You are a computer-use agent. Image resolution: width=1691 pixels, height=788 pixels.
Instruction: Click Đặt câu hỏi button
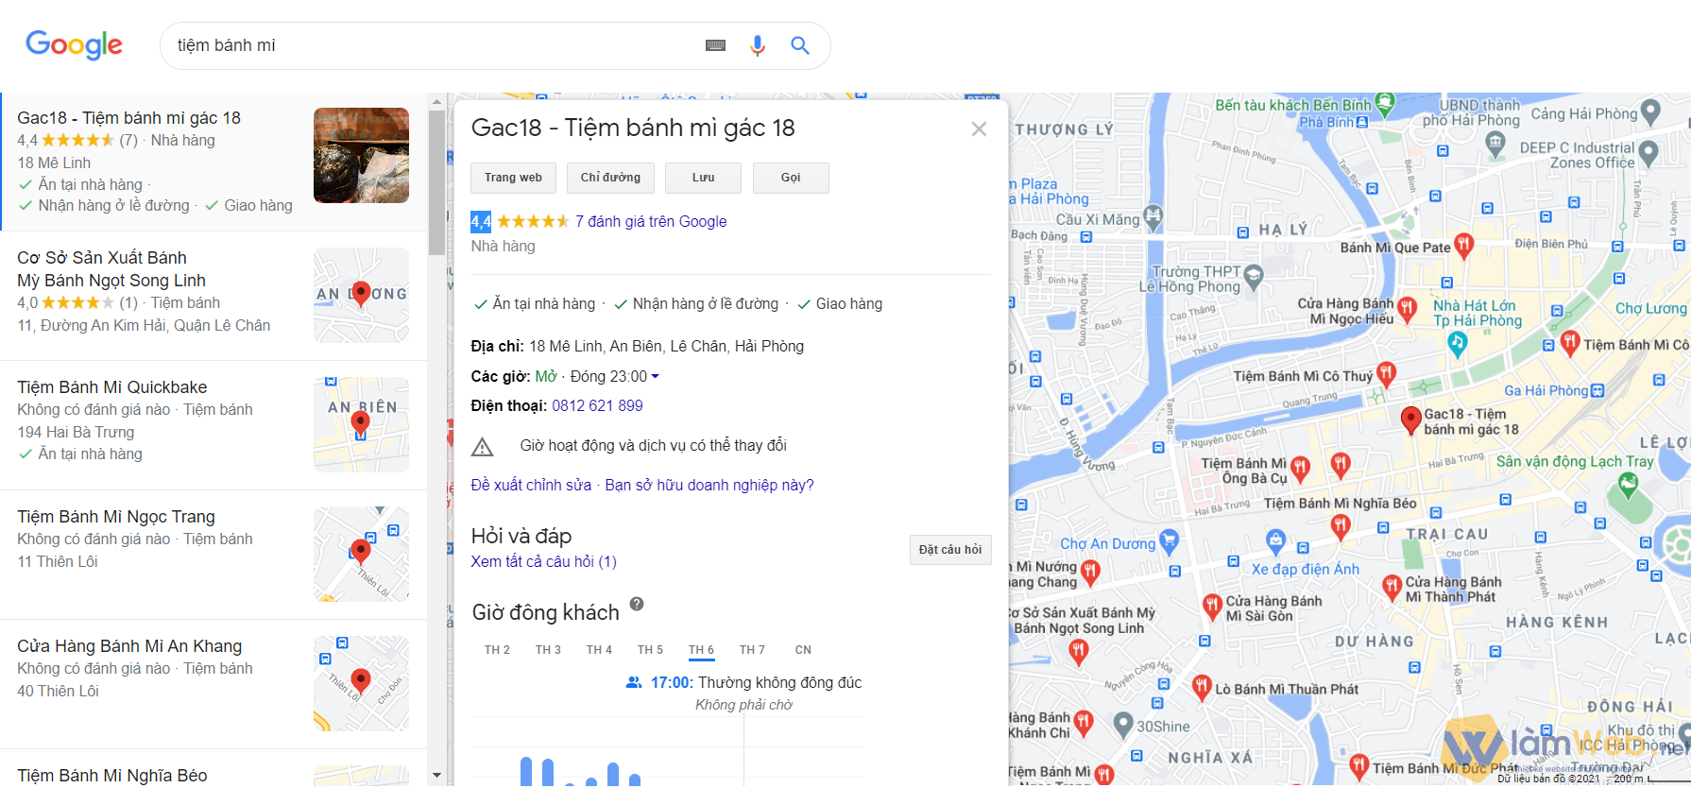coord(950,550)
